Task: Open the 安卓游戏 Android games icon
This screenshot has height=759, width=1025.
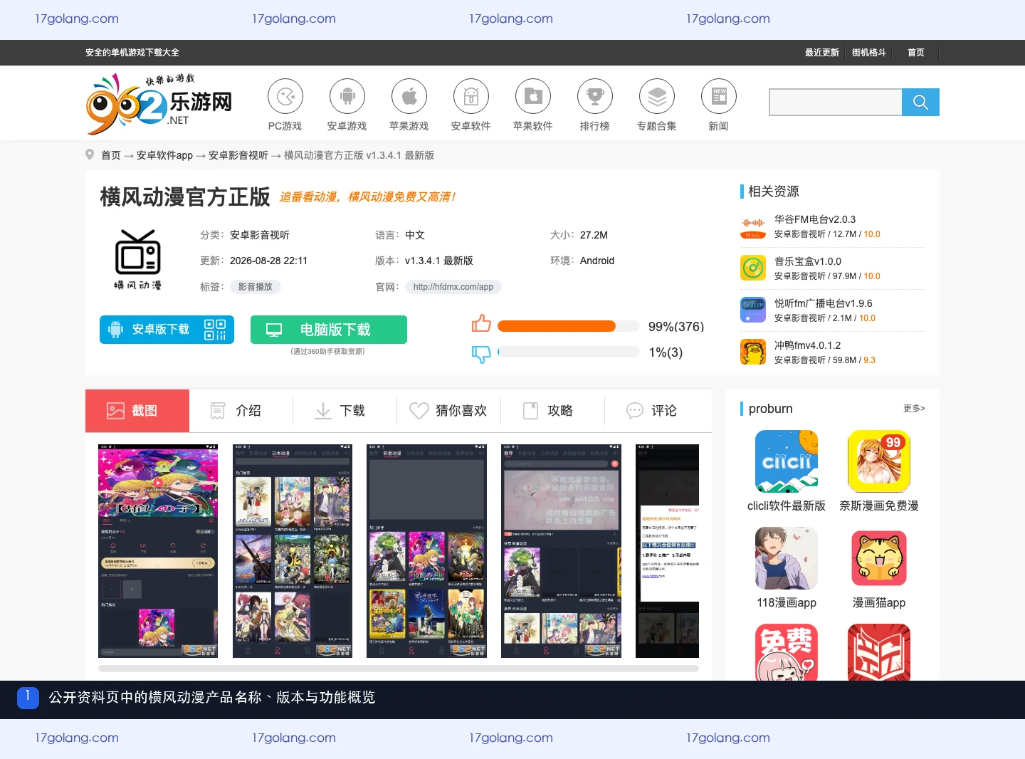Action: point(347,96)
